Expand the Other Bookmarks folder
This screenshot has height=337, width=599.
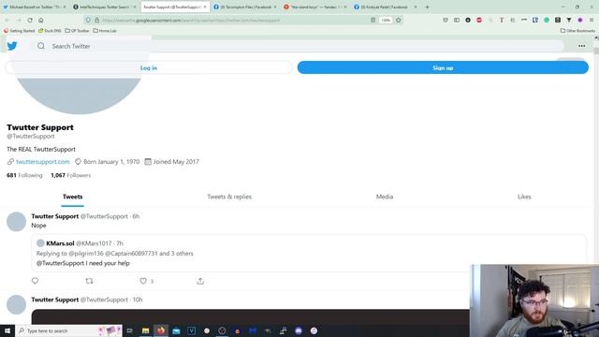[x=577, y=31]
